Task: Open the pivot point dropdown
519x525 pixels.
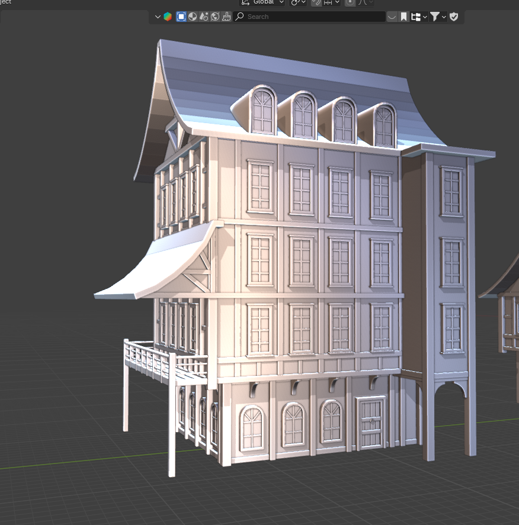Action: tap(298, 2)
